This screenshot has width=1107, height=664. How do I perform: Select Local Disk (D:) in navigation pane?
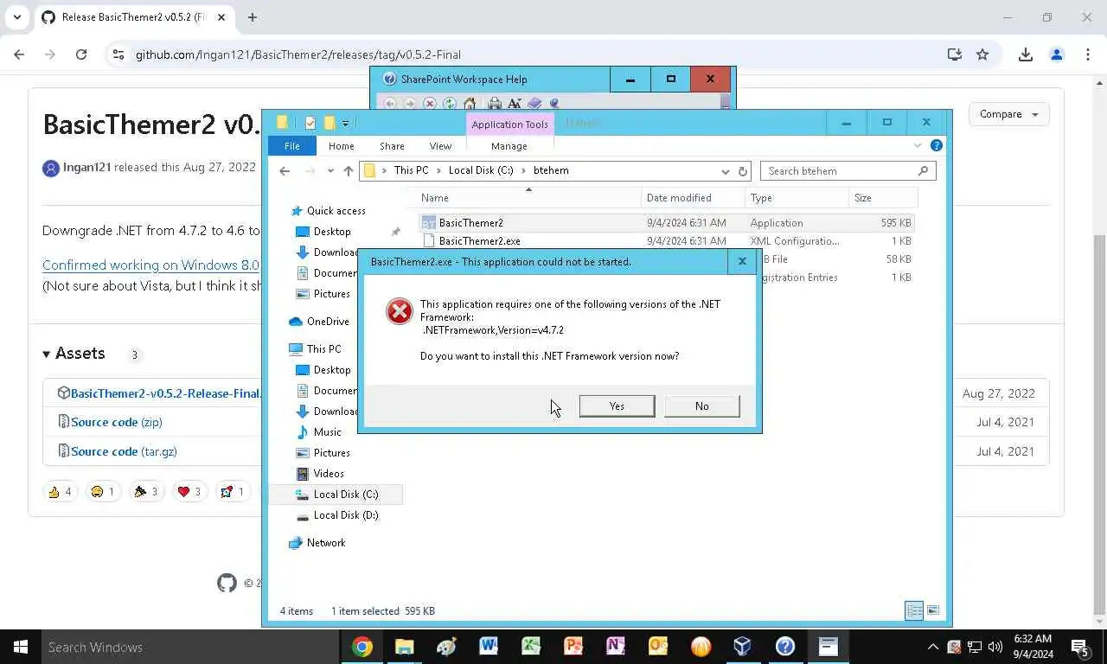(345, 515)
